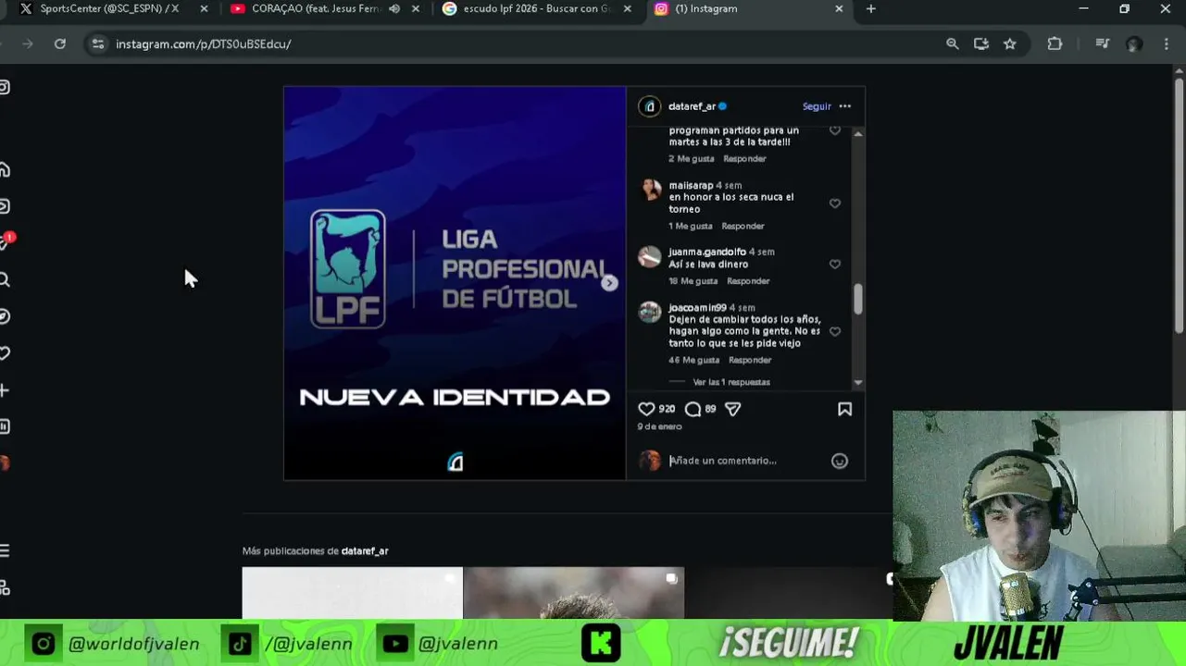Viewport: 1186px width, 666px height.
Task: Open maiisarap profile from comment
Action: pos(691,185)
